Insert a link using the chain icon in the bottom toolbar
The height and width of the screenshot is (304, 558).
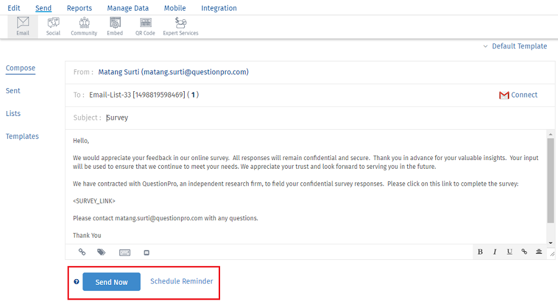coord(82,252)
